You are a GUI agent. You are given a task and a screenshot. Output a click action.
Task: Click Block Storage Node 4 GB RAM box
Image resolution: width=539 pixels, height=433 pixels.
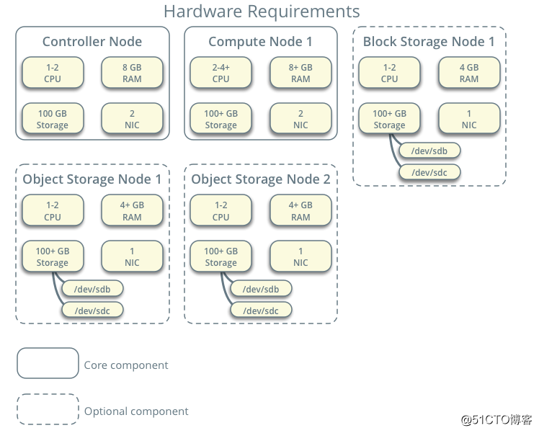(x=469, y=73)
